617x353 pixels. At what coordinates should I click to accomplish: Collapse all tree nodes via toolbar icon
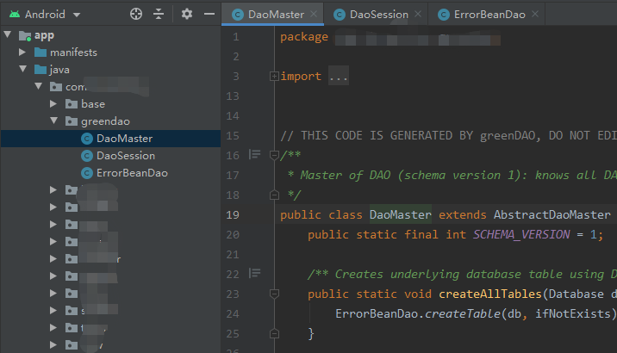(x=159, y=14)
